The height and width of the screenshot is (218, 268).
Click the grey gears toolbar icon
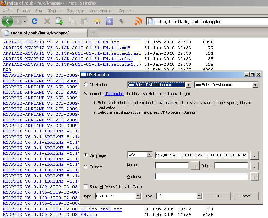pyautogui.click(x=122, y=21)
